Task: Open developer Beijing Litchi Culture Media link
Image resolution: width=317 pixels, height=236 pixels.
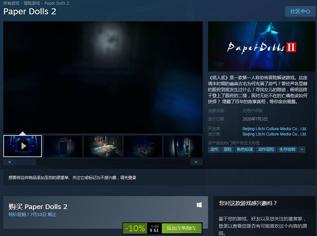Action: 275,128
